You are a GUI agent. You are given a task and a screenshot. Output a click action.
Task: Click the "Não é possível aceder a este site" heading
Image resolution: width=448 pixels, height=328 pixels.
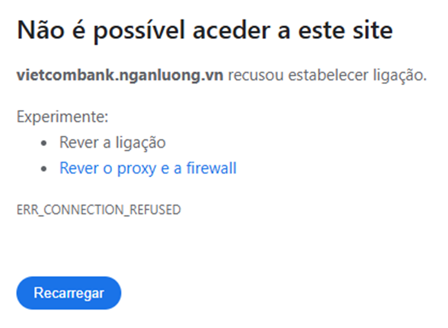pos(205,31)
